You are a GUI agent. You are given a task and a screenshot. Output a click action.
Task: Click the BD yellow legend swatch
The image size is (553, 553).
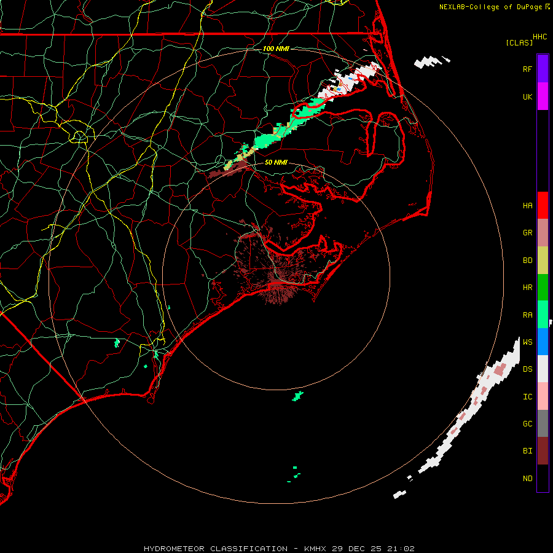(543, 260)
